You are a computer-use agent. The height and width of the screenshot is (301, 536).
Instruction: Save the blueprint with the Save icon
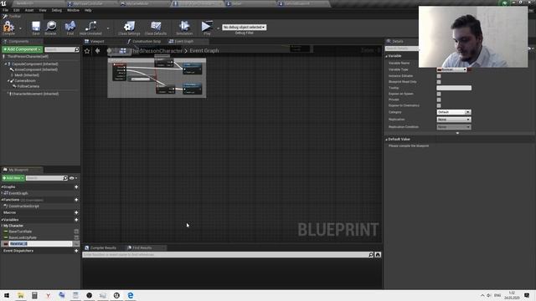click(x=35, y=28)
